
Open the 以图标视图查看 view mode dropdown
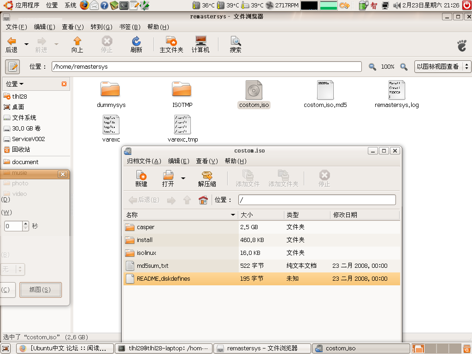(442, 66)
